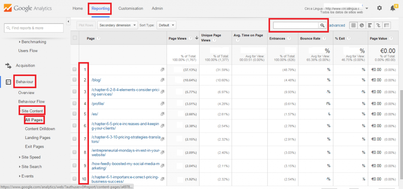Select All Pages report
The height and width of the screenshot is (189, 403).
34,120
